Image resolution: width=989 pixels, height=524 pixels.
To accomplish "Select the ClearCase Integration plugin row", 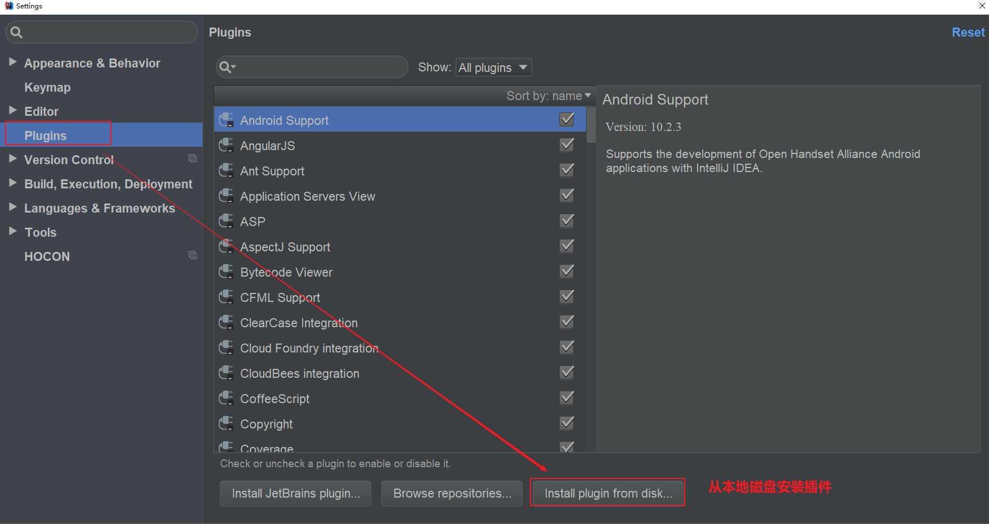I will click(400, 322).
